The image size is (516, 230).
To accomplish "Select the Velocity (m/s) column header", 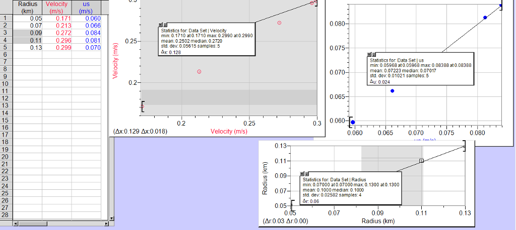I will (56, 8).
